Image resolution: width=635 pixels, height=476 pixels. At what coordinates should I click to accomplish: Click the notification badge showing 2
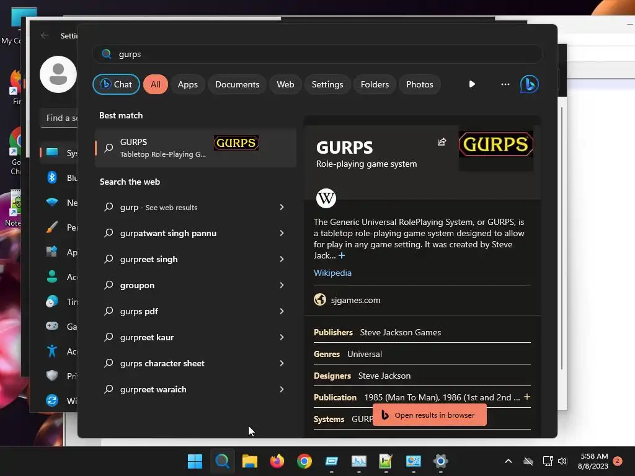point(618,461)
